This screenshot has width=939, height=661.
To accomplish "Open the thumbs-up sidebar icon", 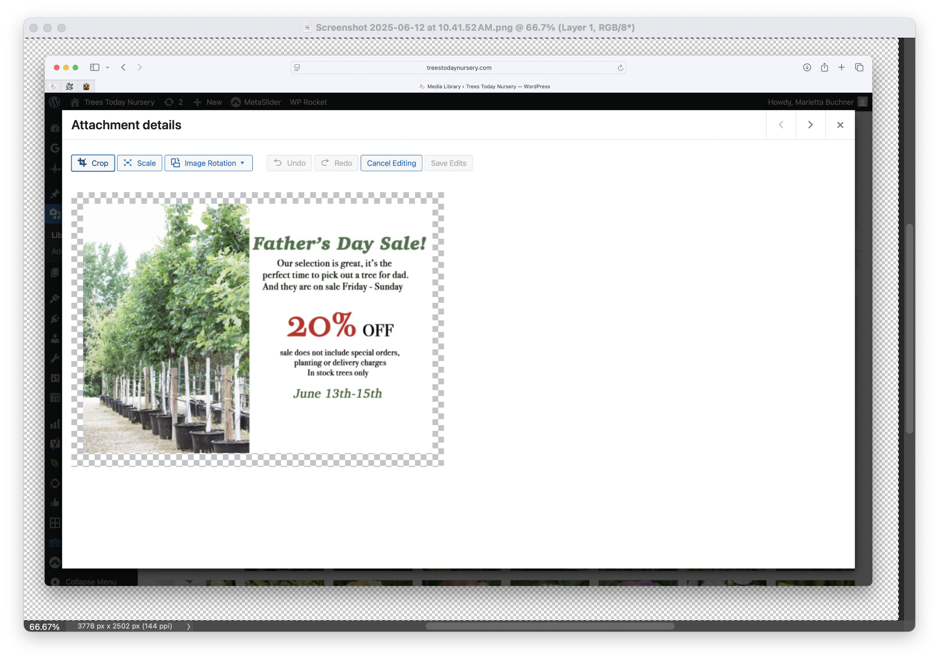I will pyautogui.click(x=55, y=503).
